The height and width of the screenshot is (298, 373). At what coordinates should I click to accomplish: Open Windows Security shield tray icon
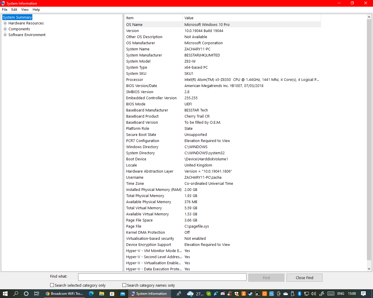(x=237, y=294)
